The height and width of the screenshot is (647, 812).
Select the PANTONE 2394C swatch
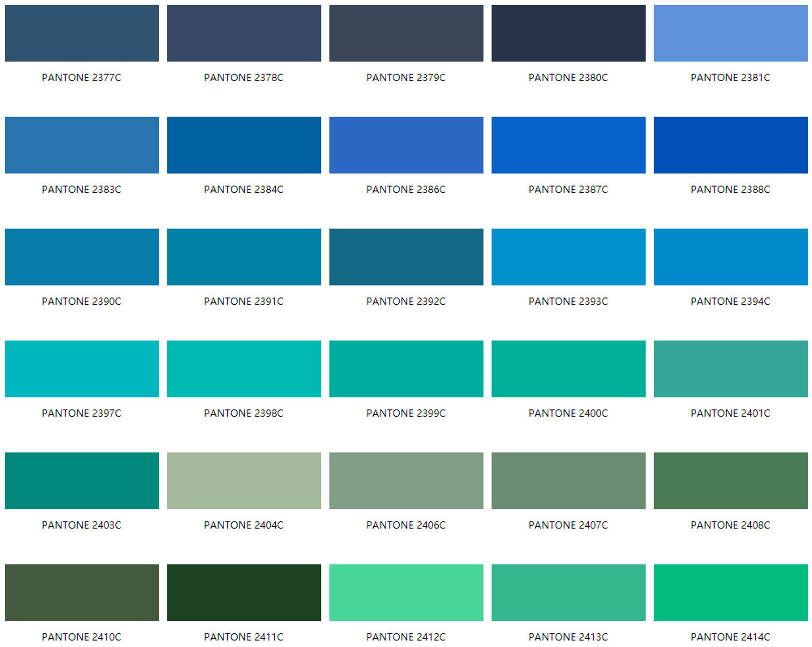click(730, 257)
